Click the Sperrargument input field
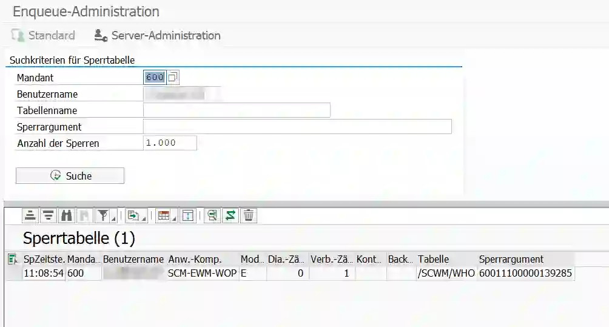Image resolution: width=609 pixels, height=327 pixels. (297, 127)
